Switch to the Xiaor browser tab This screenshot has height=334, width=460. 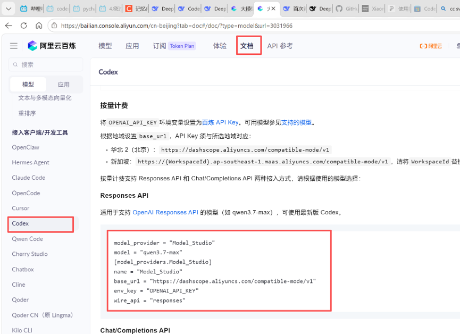(373, 9)
